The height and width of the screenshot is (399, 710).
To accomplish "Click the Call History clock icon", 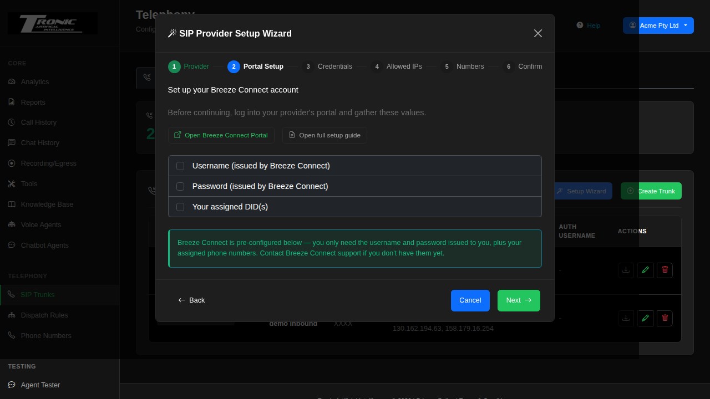I will coord(12,122).
